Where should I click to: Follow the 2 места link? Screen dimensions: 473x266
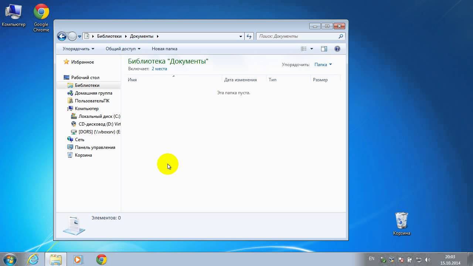coord(159,69)
